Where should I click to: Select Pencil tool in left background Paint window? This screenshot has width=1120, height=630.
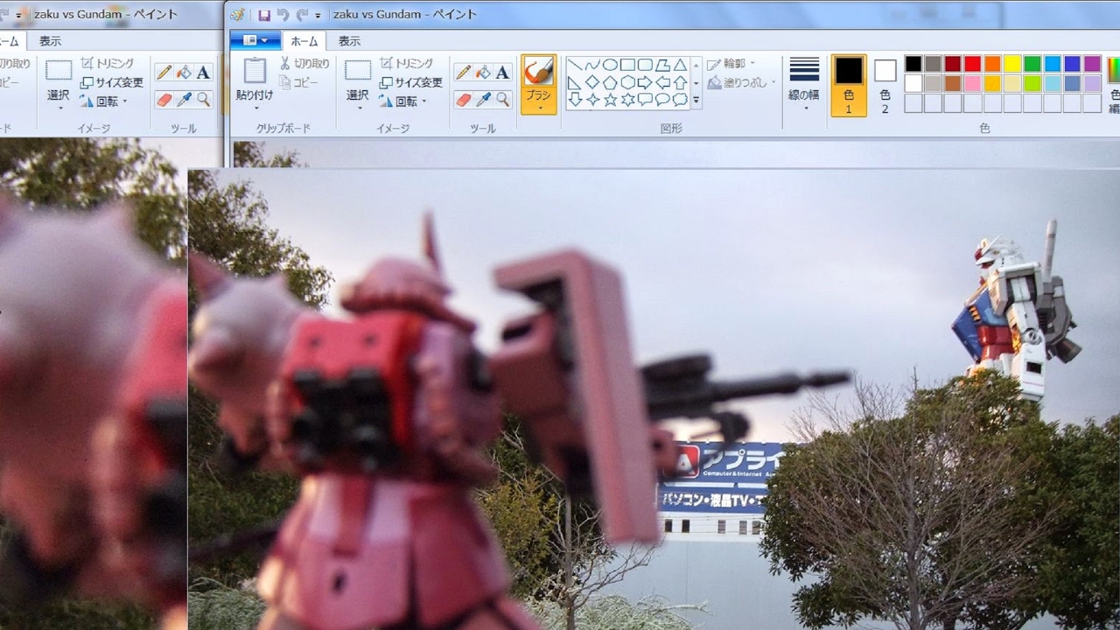click(164, 73)
